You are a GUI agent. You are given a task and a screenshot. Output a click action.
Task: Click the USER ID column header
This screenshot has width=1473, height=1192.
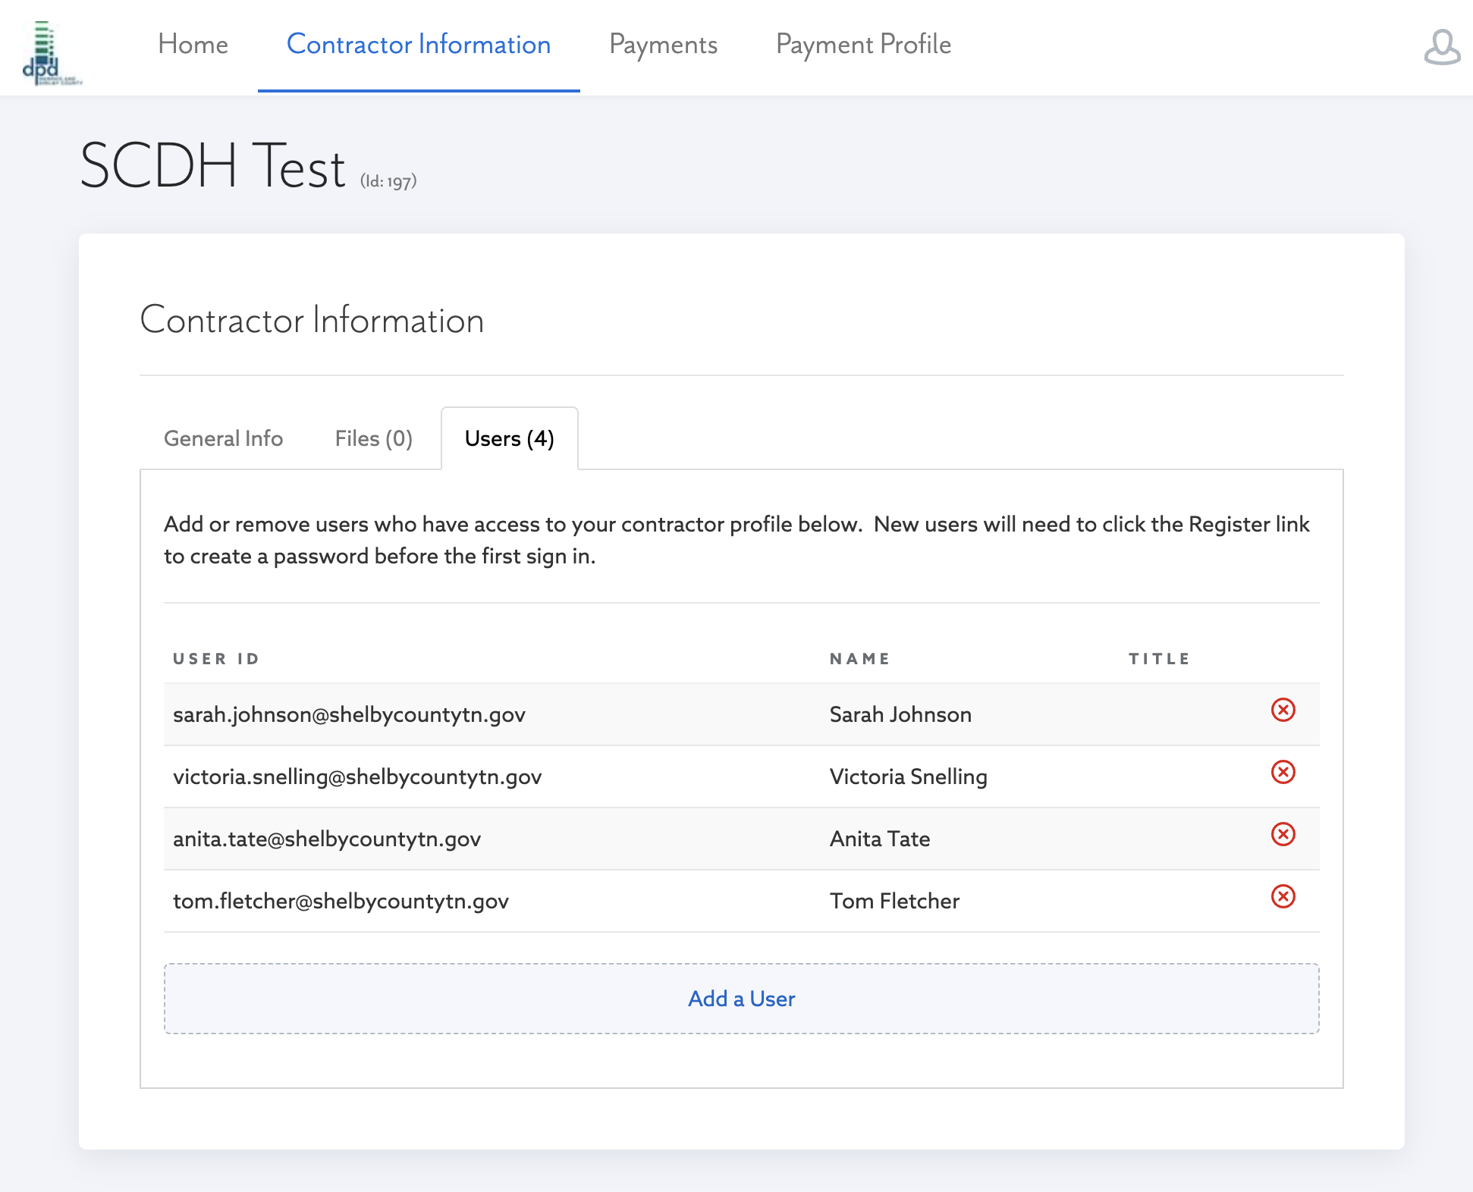(x=216, y=659)
